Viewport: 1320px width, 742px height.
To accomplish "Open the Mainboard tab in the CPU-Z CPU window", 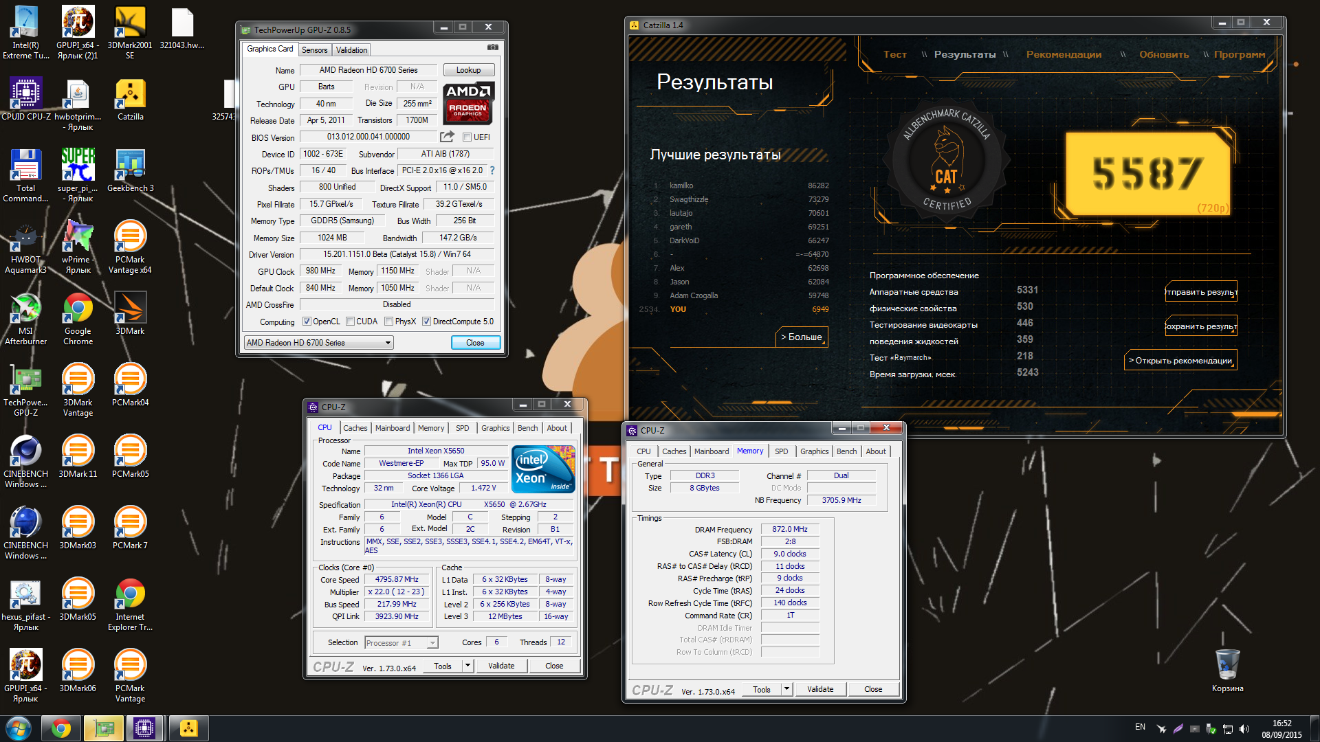I will [x=393, y=428].
